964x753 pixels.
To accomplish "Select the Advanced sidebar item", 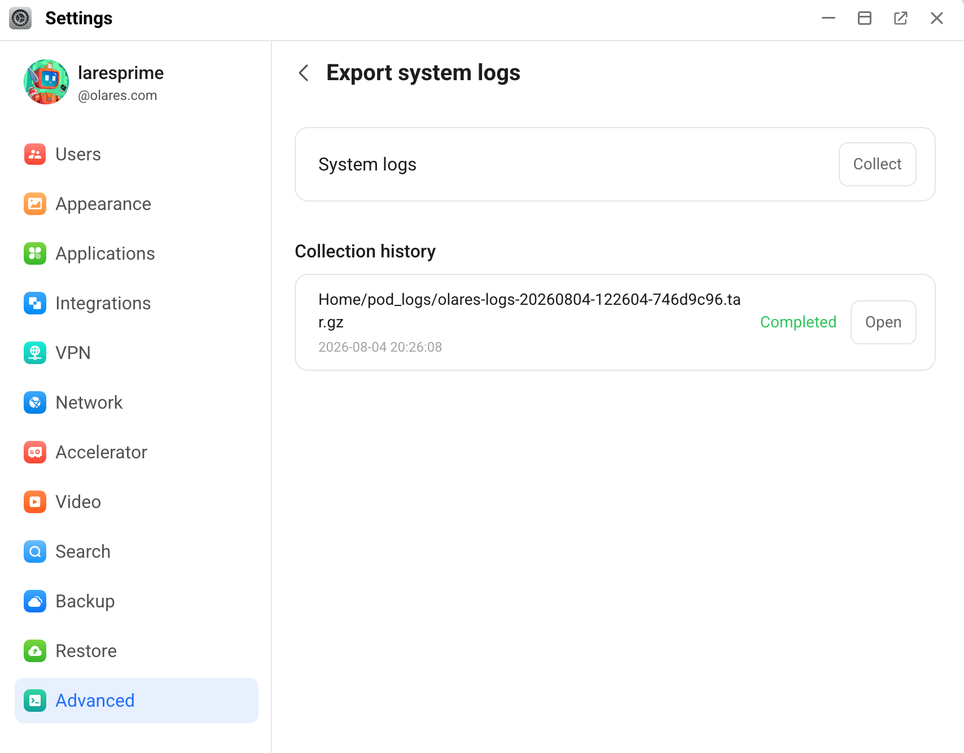I will click(137, 701).
